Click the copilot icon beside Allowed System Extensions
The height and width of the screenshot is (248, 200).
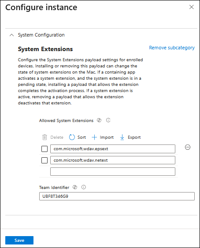point(99,120)
